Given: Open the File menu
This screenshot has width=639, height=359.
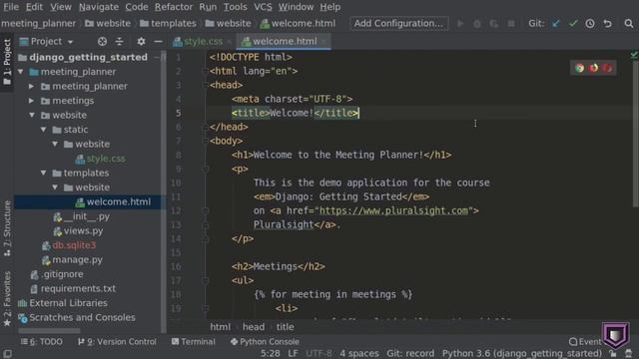Looking at the screenshot, I should click(x=11, y=7).
